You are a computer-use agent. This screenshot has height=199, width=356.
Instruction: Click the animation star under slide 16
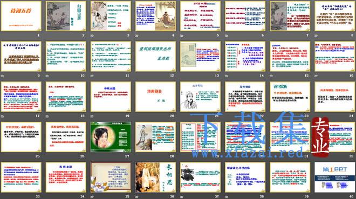coord(317,76)
